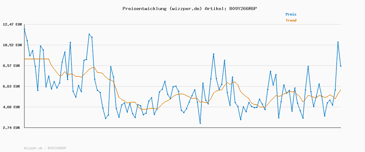Click the 12.47 EUR axis label
The image size is (365, 152).
click(12, 24)
